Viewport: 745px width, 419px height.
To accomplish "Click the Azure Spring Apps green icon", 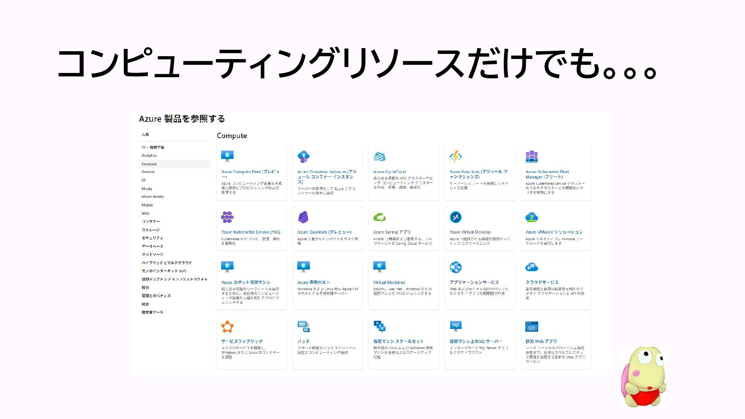I will pyautogui.click(x=379, y=217).
